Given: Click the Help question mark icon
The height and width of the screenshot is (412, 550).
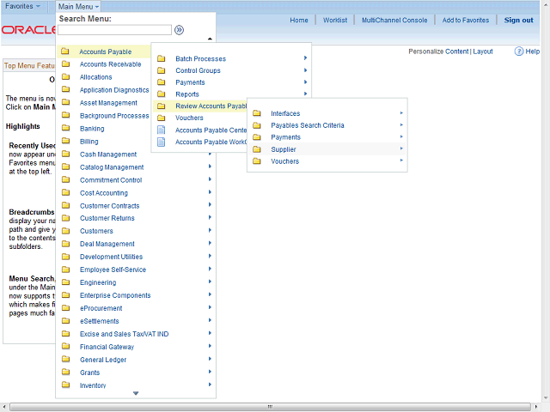Looking at the screenshot, I should click(520, 51).
